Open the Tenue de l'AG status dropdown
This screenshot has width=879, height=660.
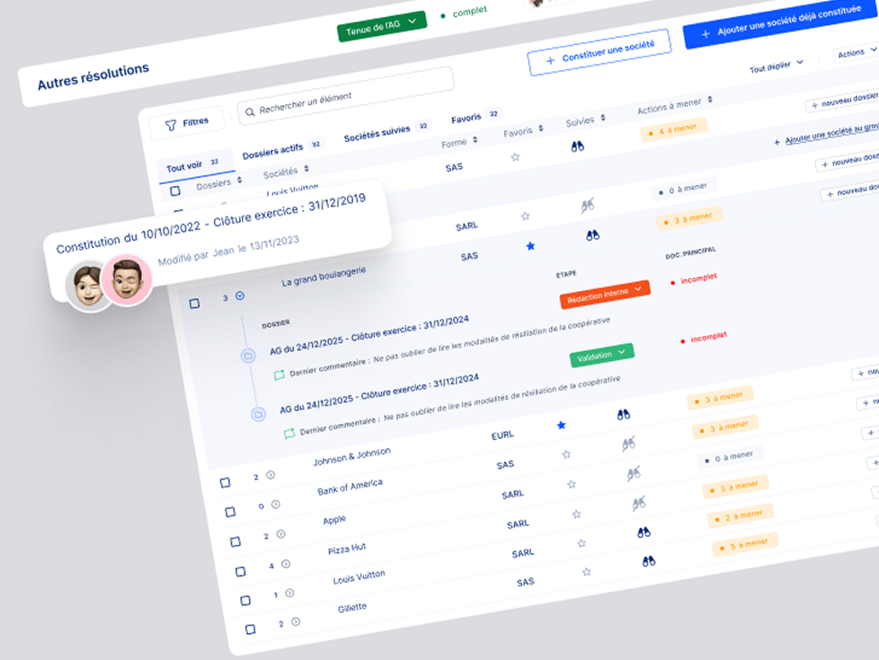[x=382, y=25]
